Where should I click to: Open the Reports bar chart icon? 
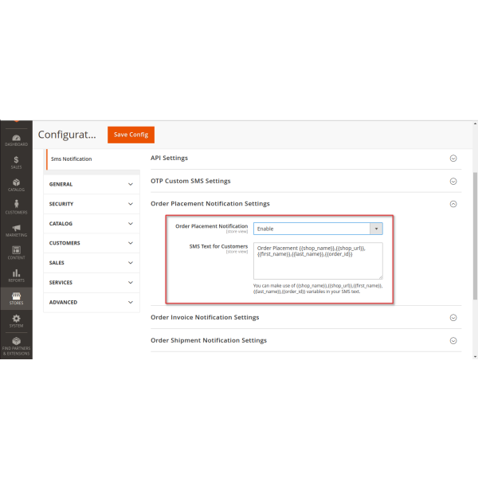click(16, 275)
